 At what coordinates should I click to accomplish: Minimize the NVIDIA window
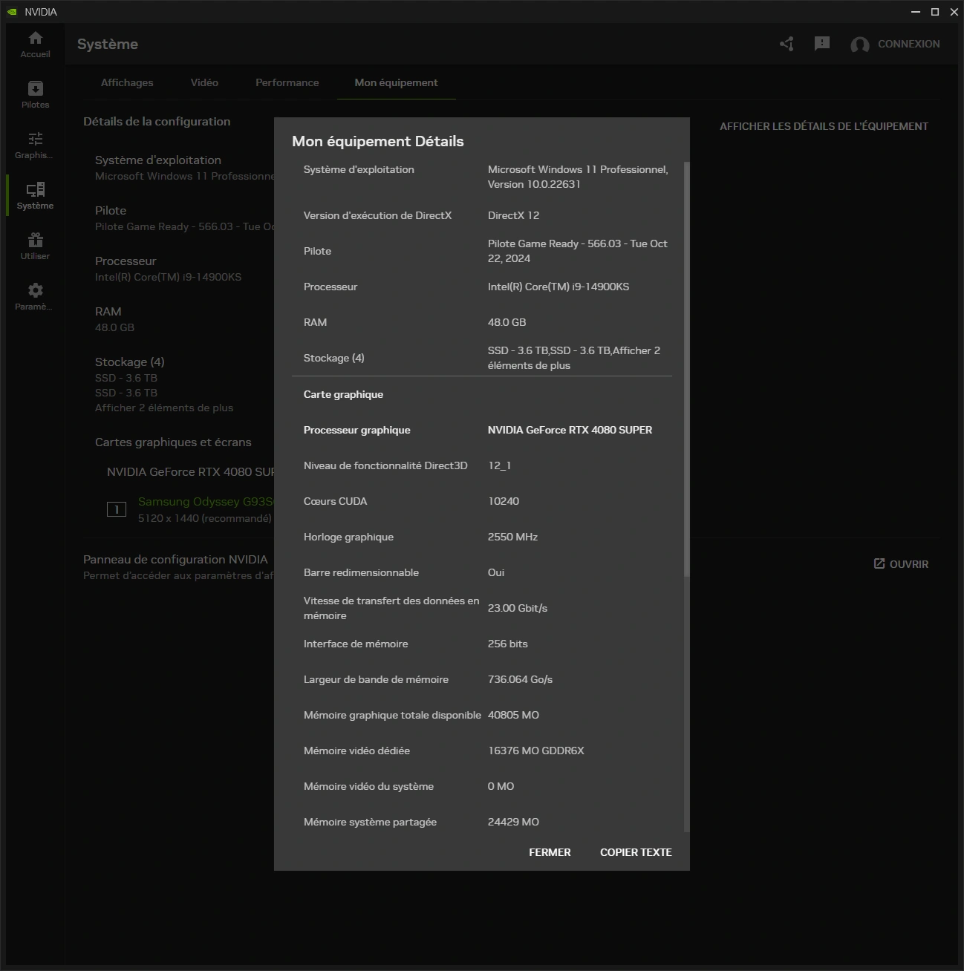click(x=916, y=12)
